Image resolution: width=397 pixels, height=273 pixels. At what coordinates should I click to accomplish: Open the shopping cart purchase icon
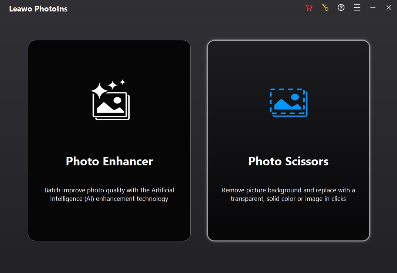tap(309, 8)
